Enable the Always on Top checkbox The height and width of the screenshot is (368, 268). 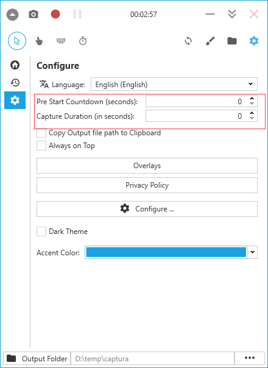click(x=41, y=146)
